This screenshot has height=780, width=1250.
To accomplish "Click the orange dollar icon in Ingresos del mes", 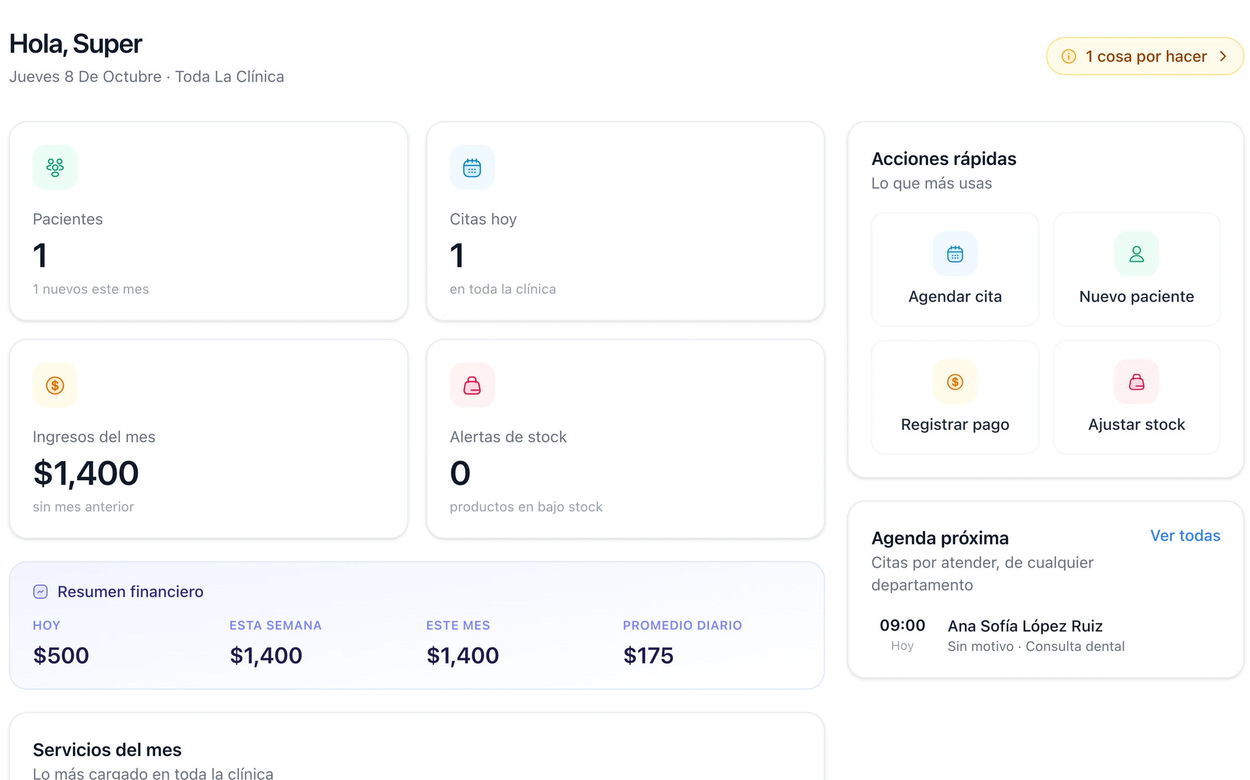I will 55,385.
